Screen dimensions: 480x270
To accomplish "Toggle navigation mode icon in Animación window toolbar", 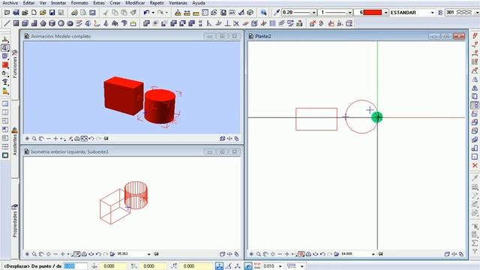I will (84, 139).
